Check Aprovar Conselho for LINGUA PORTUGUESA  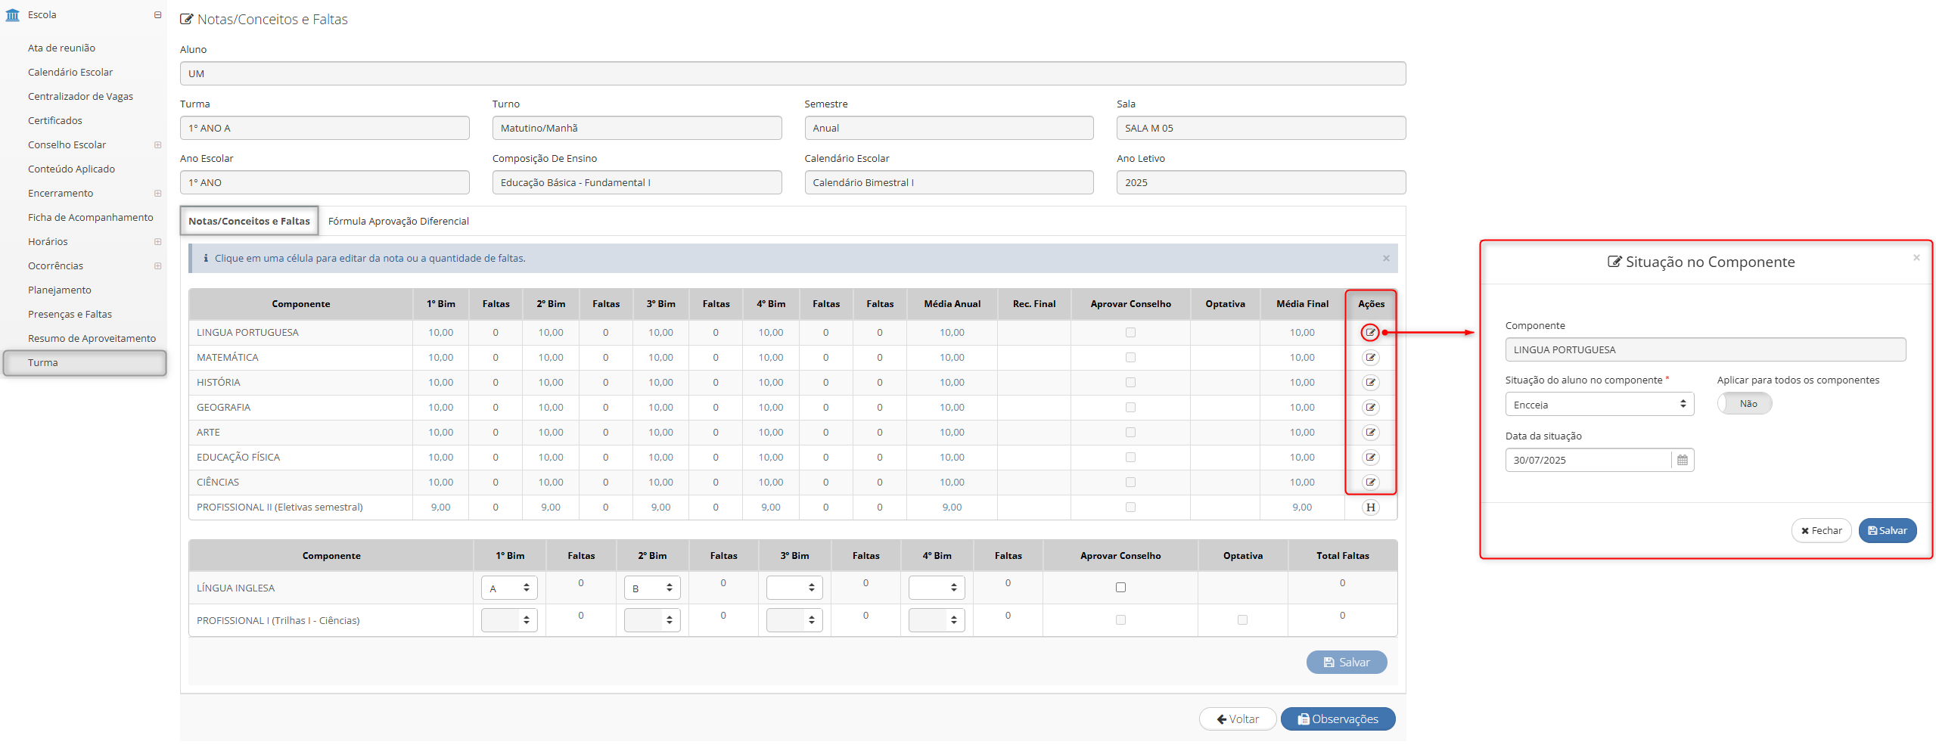(1130, 333)
